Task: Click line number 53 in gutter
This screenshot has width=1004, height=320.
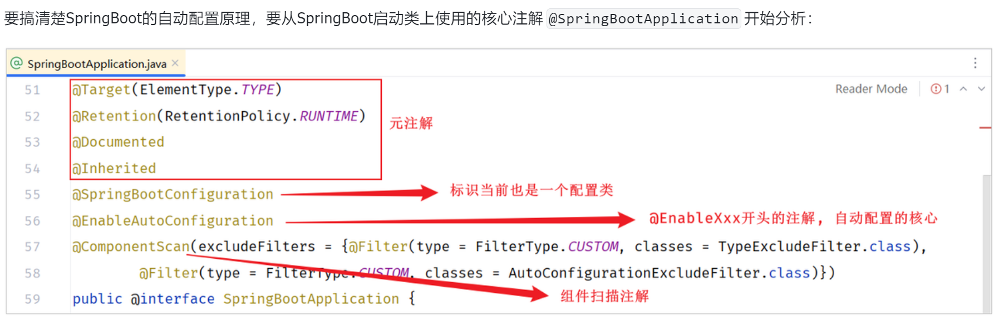Action: click(x=32, y=142)
